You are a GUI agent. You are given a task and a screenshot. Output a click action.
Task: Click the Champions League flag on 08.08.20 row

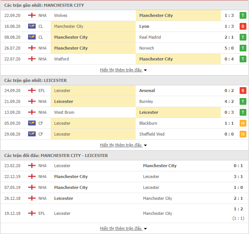point(32,37)
